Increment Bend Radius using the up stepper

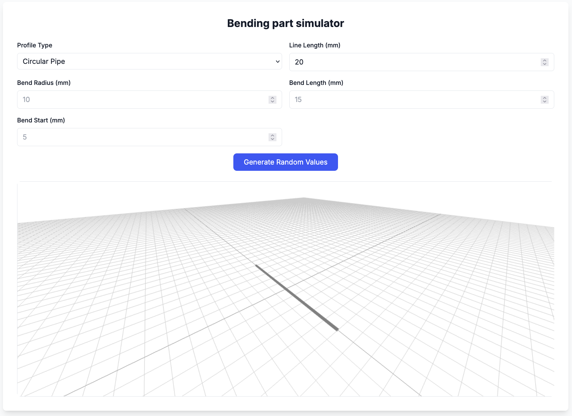point(273,98)
